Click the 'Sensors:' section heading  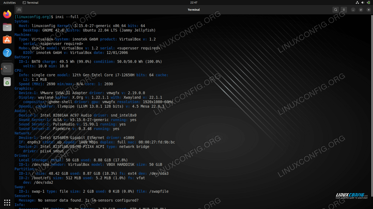pos(23,196)
